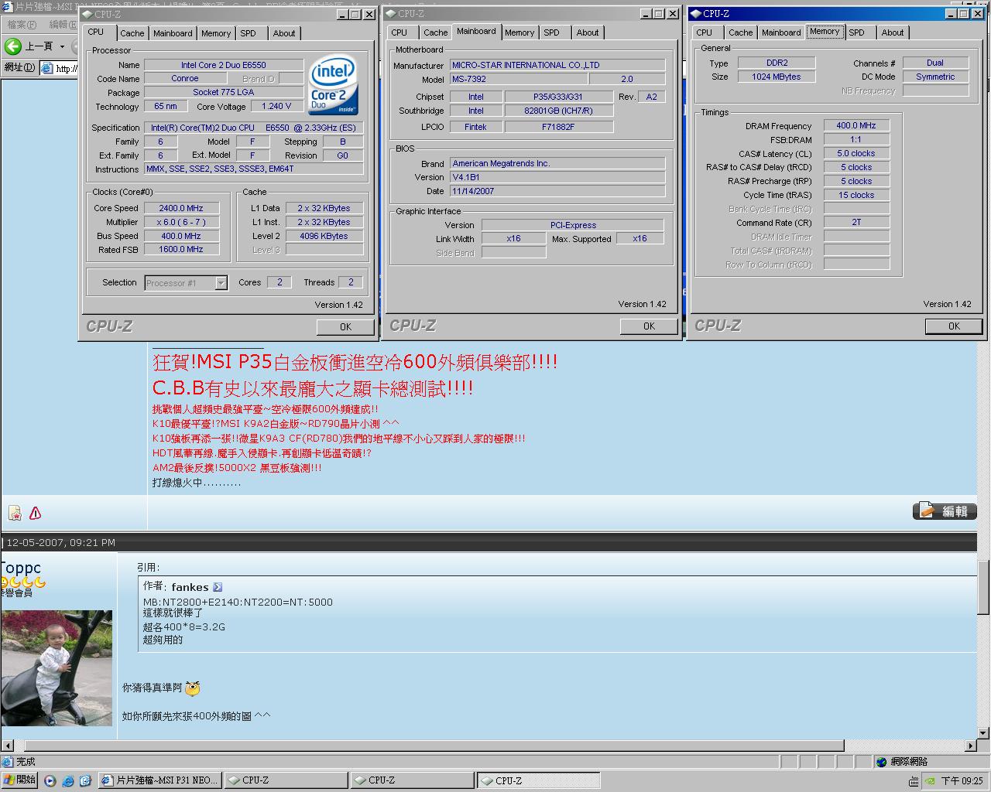Open the link 挑戰個人超頻史最強平臺
Image resolution: width=991 pixels, height=792 pixels.
click(x=266, y=409)
